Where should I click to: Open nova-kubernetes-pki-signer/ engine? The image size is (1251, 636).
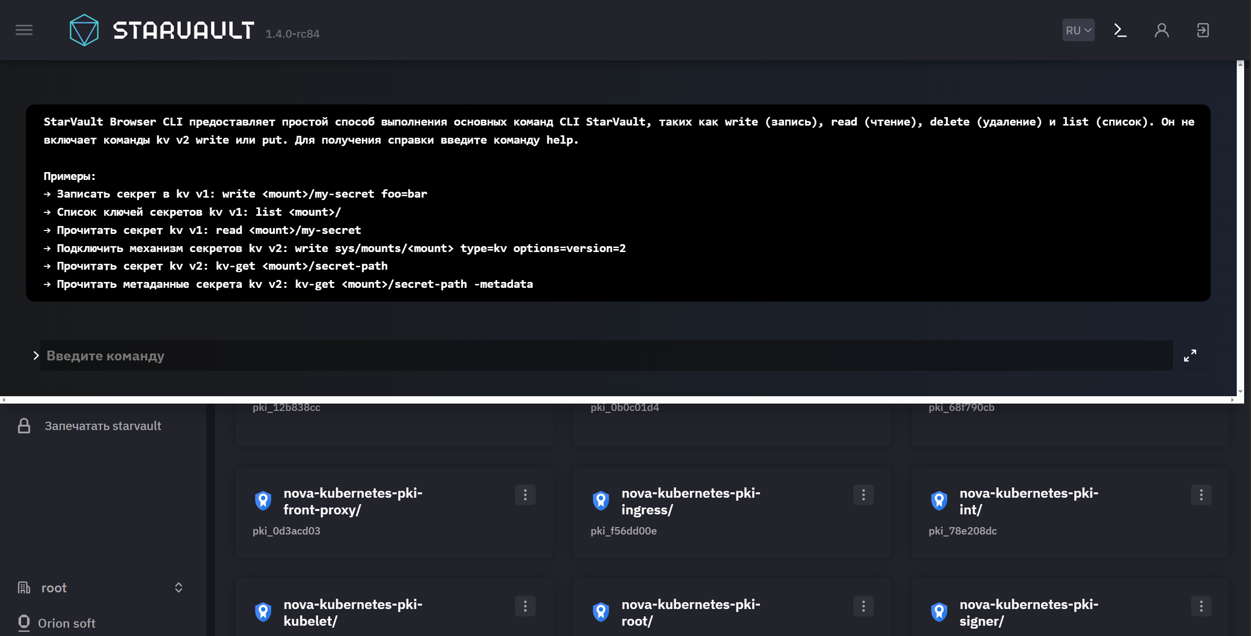[x=1029, y=612]
